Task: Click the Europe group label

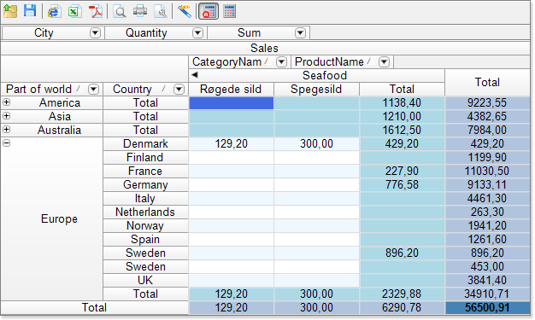Action: 59,218
